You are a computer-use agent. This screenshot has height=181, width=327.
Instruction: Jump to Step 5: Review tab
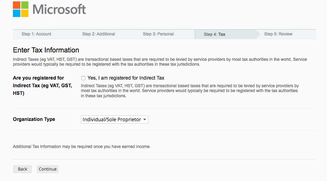pos(278,34)
